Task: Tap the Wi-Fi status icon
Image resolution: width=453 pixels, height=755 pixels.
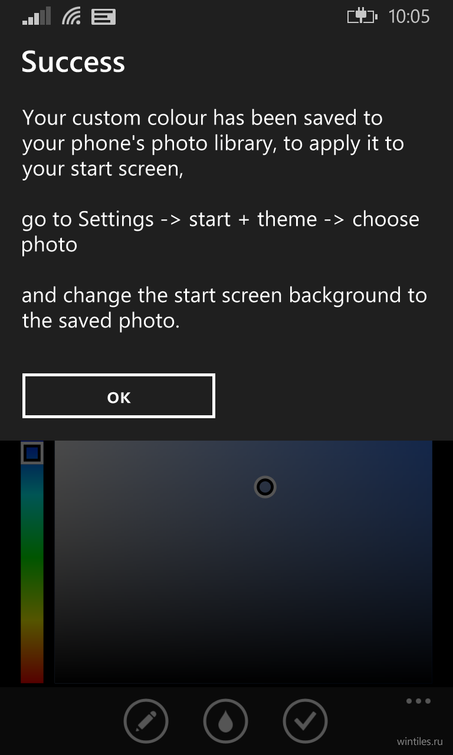Action: 71,17
